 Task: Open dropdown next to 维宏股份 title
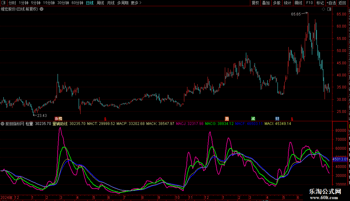tap(42, 9)
